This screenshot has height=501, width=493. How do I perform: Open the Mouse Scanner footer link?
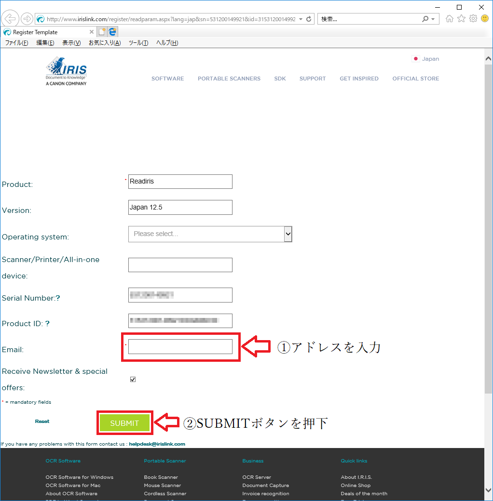pyautogui.click(x=163, y=486)
